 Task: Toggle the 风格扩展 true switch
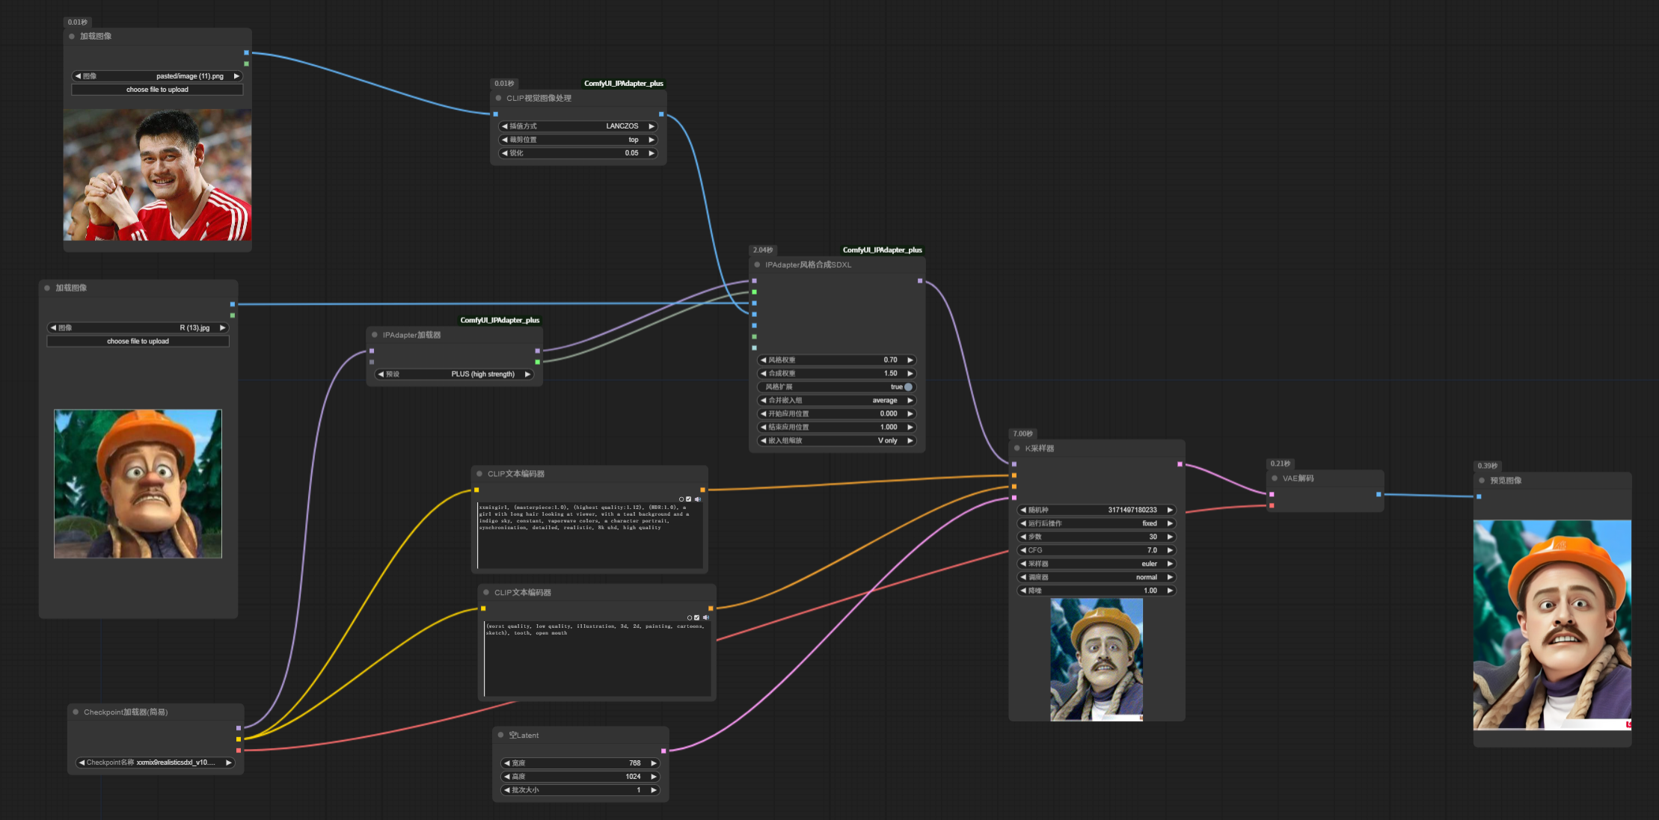(x=908, y=387)
